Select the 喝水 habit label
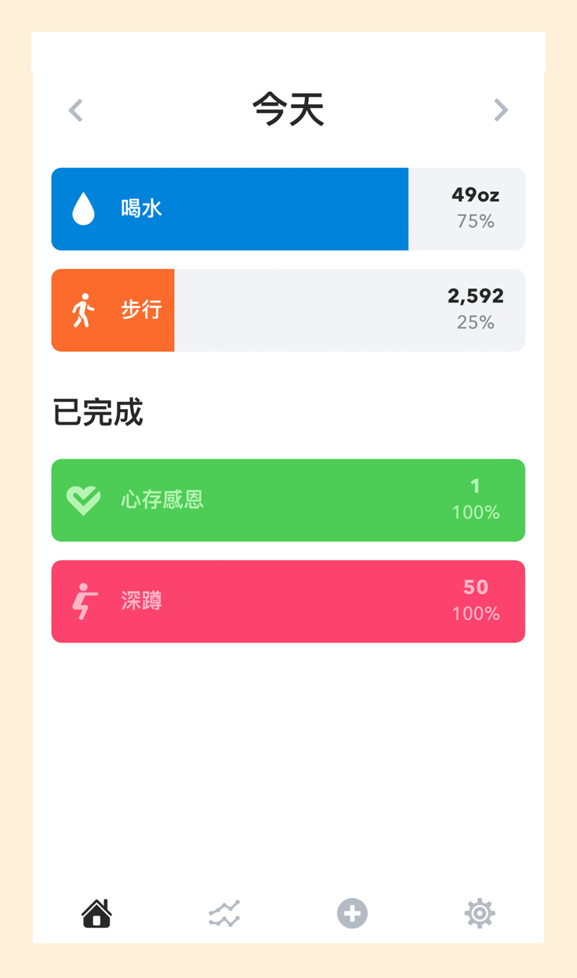 click(x=142, y=208)
